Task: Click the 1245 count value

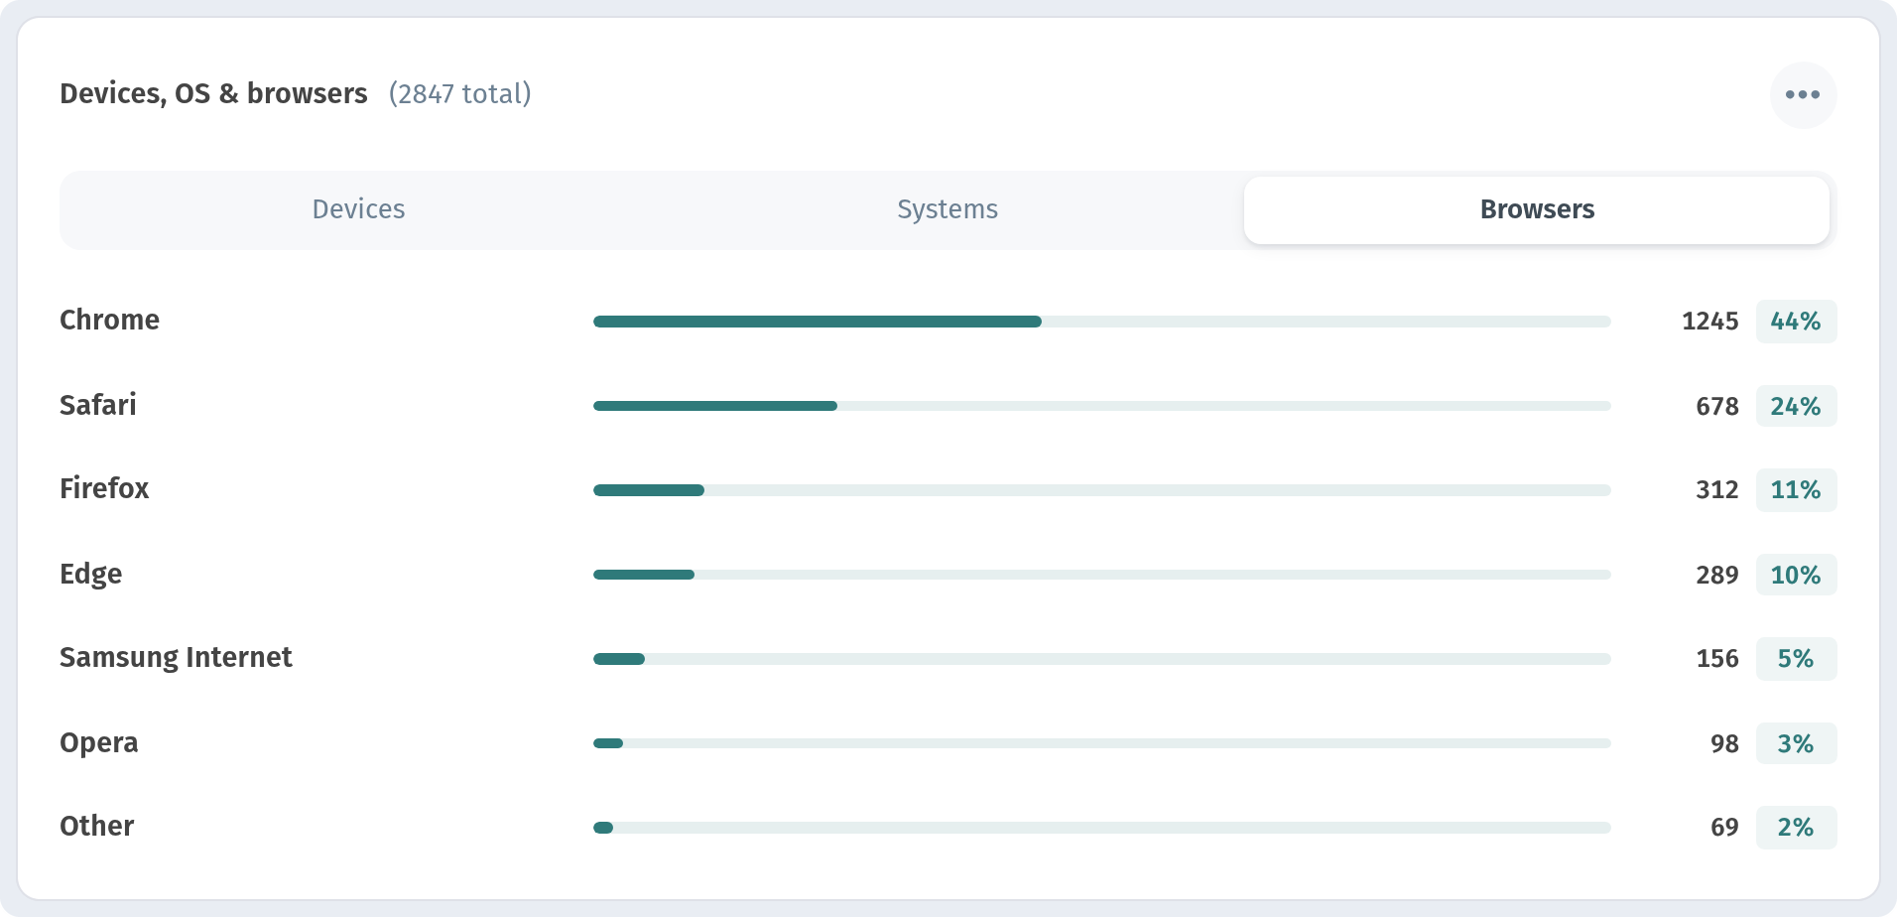Action: click(x=1710, y=322)
